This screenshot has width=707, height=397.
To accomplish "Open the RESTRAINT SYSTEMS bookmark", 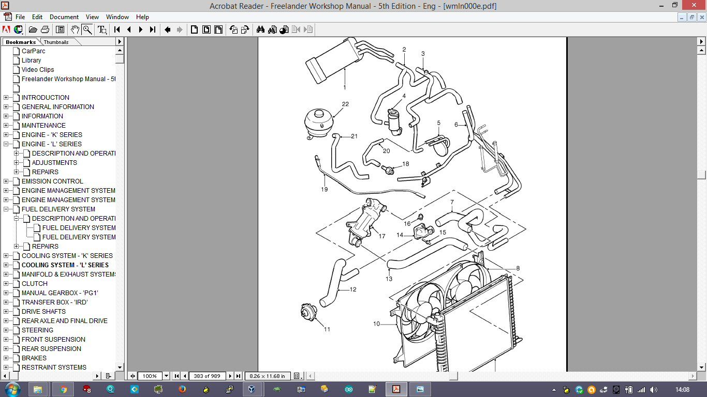I will pyautogui.click(x=54, y=367).
